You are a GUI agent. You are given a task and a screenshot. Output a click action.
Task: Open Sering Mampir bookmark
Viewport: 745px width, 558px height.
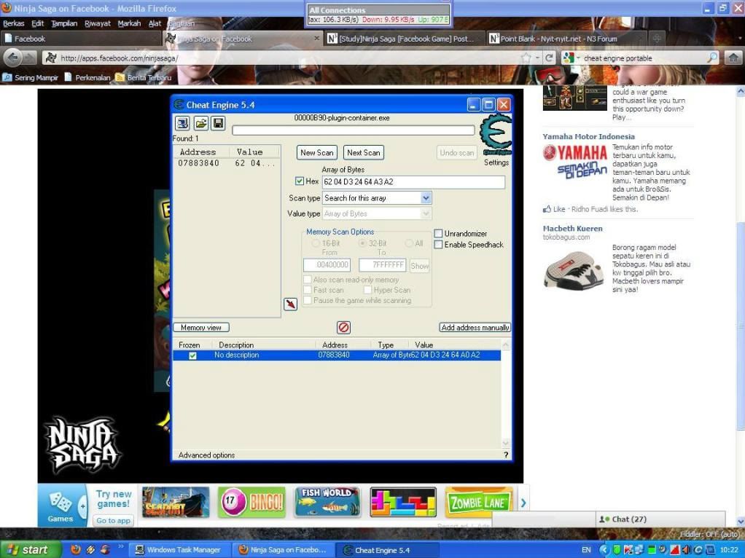tap(31, 77)
